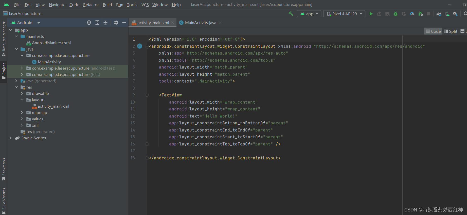Click line number 12 in the gutter

[x=133, y=116]
